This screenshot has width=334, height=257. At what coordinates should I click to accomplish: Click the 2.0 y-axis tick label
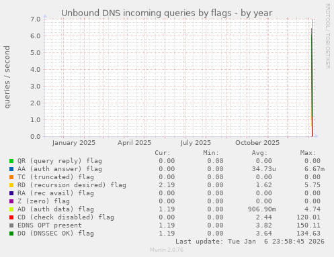click(36, 103)
